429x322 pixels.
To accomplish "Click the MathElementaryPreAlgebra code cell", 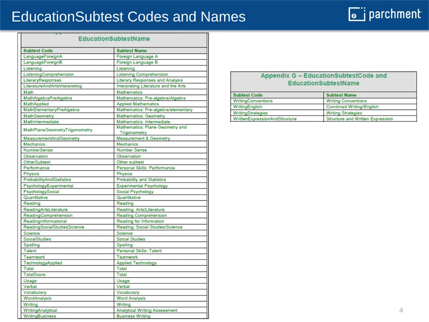I will point(67,110).
